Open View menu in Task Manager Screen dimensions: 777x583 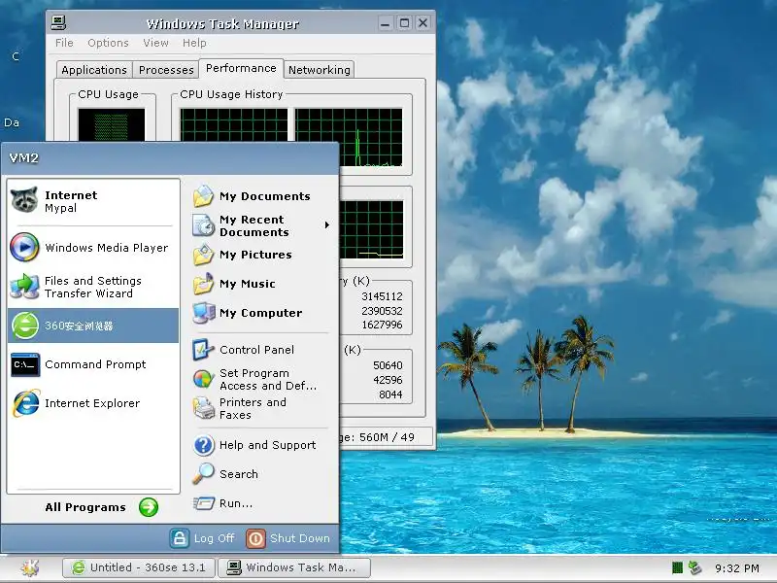(155, 43)
